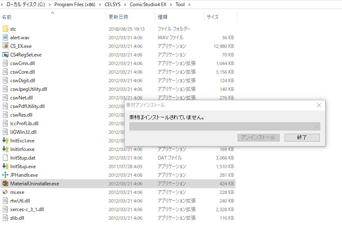Click the CS4RegSet.exe icon

[x=5, y=55]
